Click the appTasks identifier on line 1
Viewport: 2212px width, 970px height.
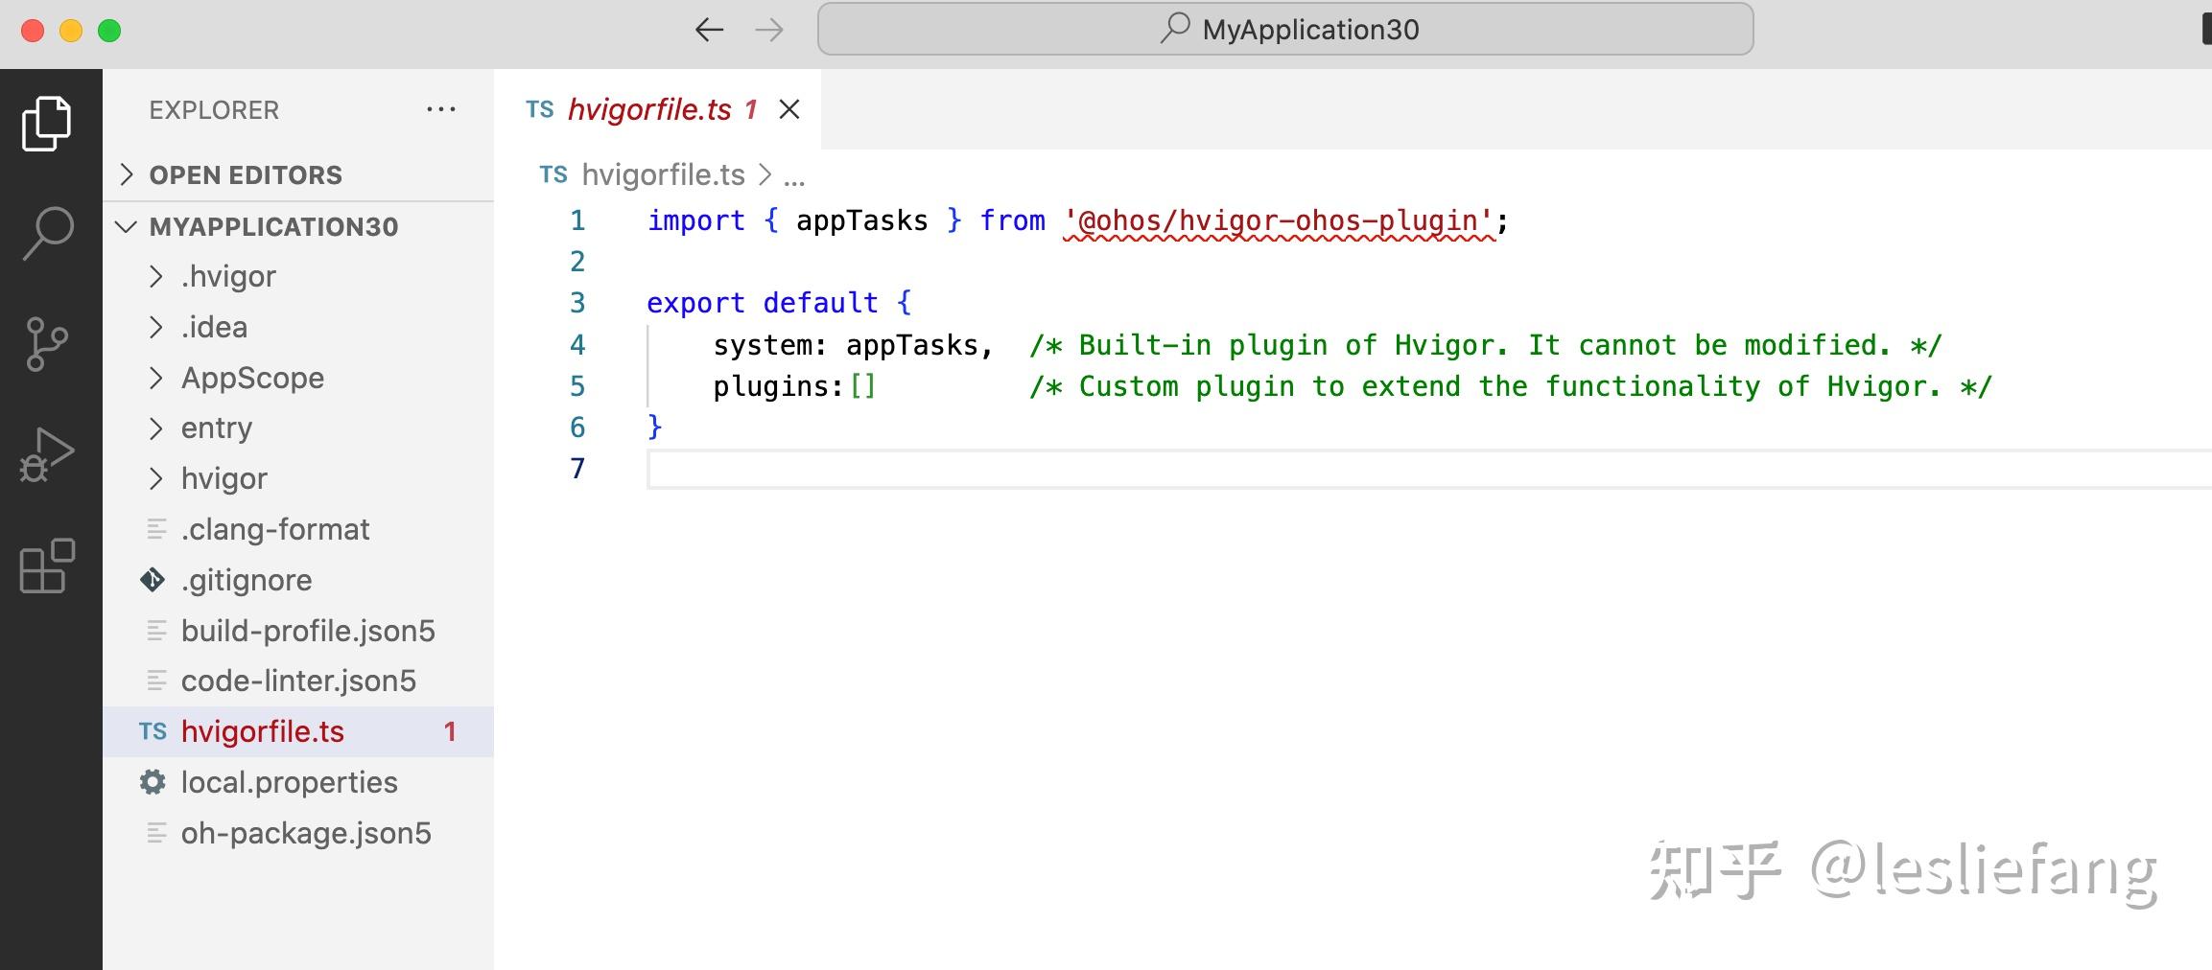click(x=861, y=221)
